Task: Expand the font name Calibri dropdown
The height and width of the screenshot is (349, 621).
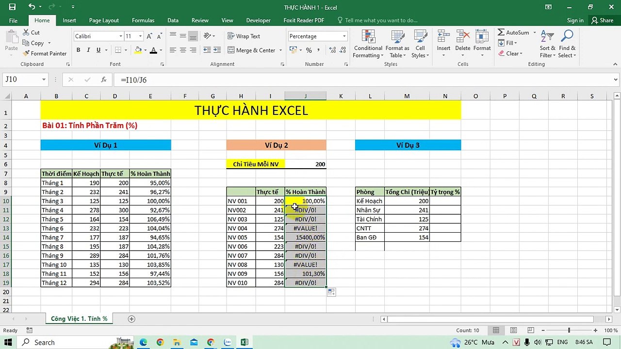Action: coord(121,36)
